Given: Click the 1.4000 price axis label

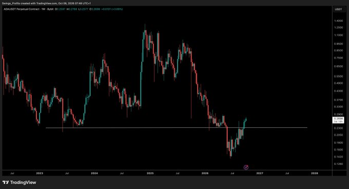Looking at the screenshot, I should point(339,21).
